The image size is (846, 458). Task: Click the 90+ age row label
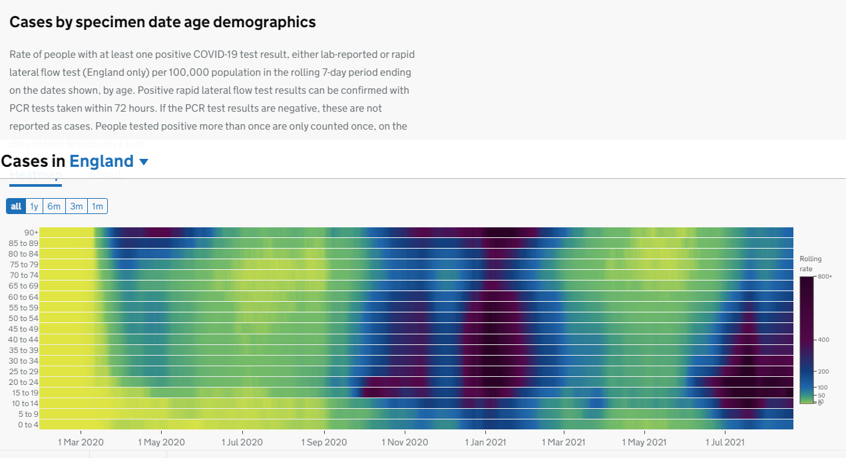click(31, 233)
